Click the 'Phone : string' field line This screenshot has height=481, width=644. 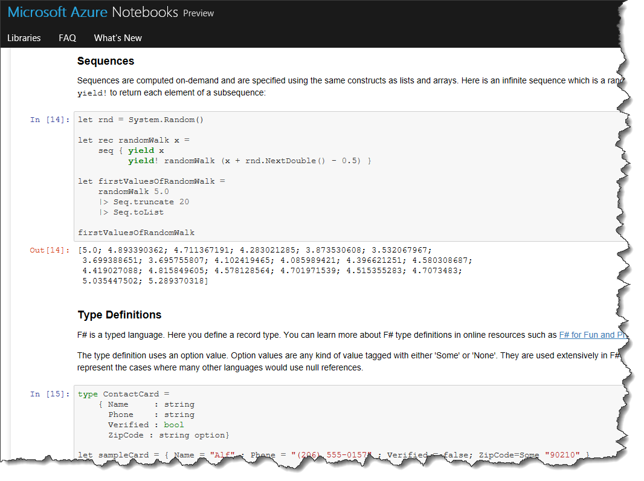tap(151, 415)
